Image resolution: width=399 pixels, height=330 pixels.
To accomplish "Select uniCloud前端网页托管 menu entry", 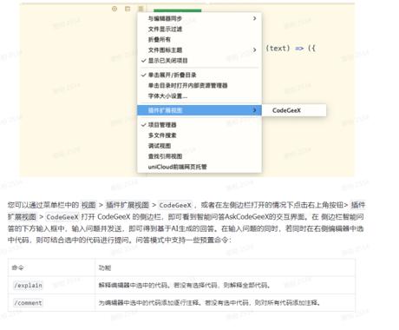I will [199, 167].
